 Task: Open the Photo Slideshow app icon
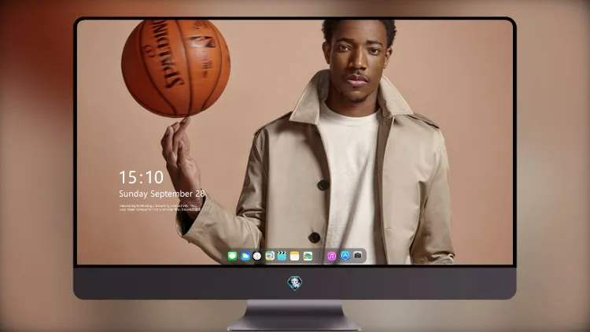[x=308, y=256]
